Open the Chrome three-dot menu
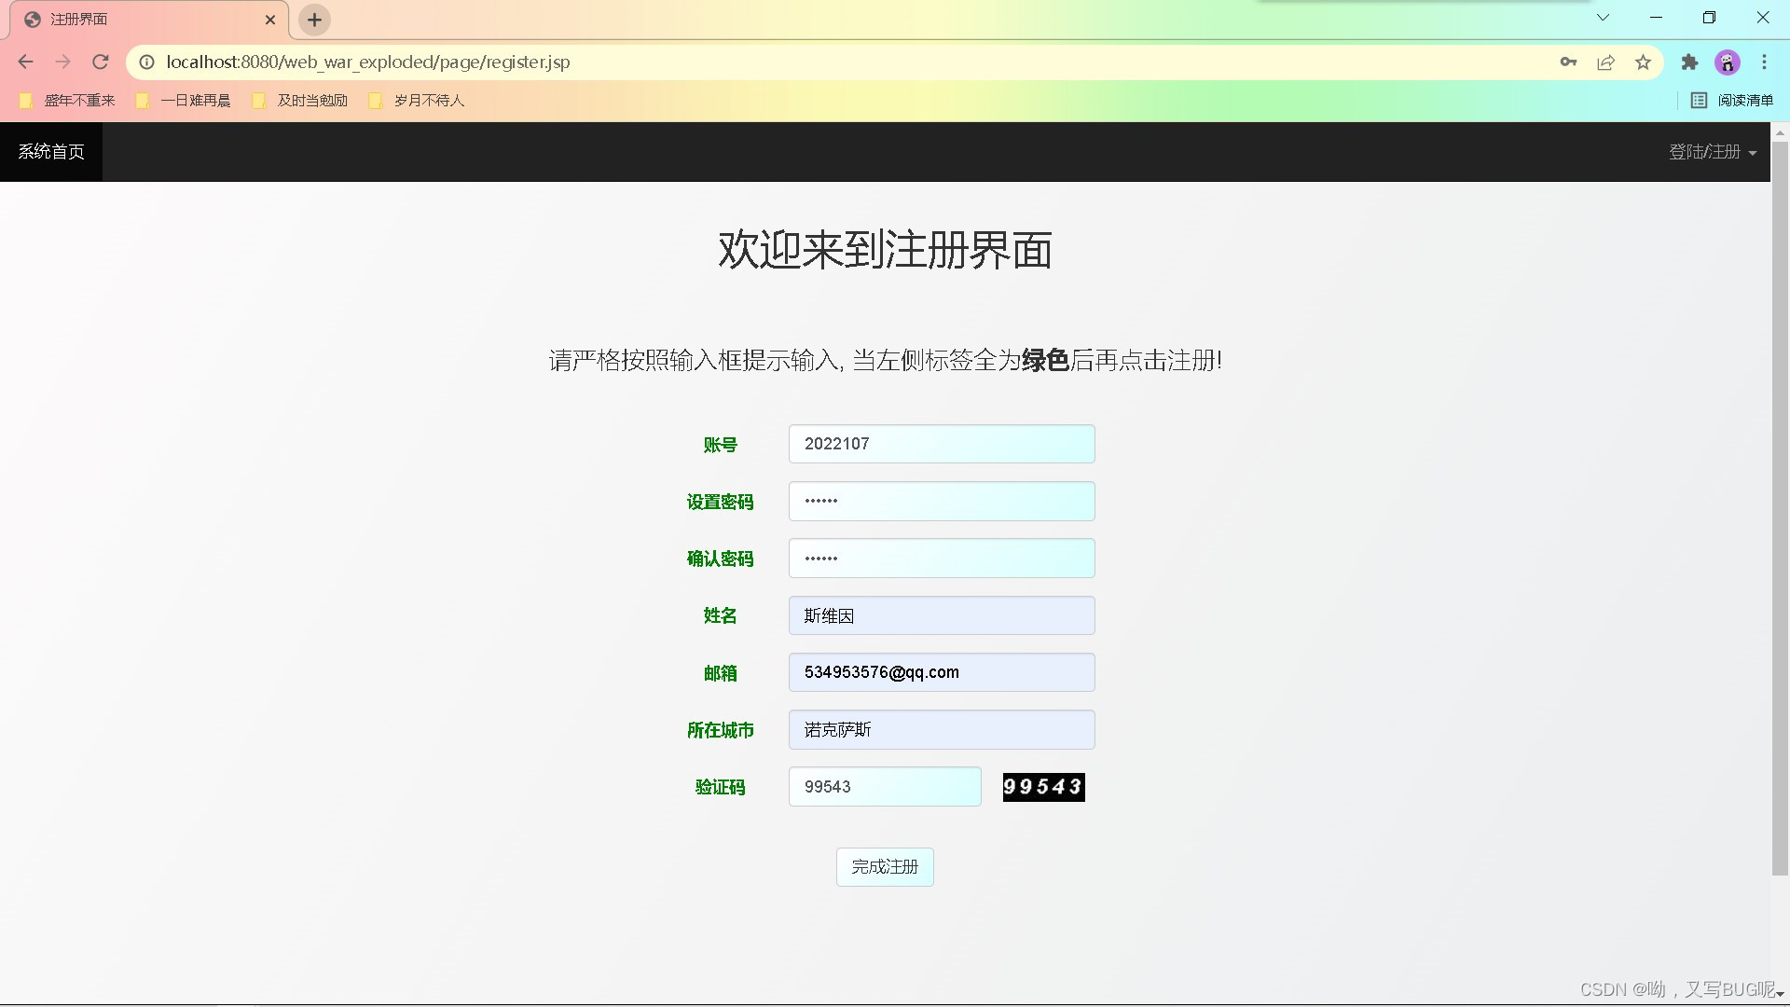The width and height of the screenshot is (1790, 1007). click(x=1764, y=62)
